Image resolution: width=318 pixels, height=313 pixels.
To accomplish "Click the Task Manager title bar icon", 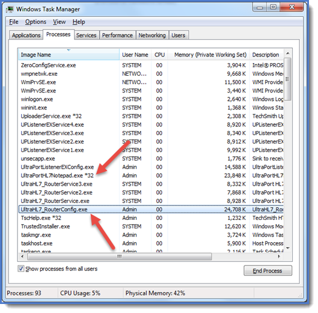I will coord(10,10).
